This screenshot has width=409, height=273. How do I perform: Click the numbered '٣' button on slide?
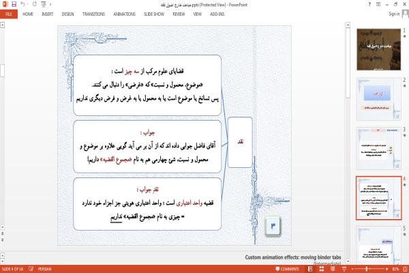pos(273,226)
